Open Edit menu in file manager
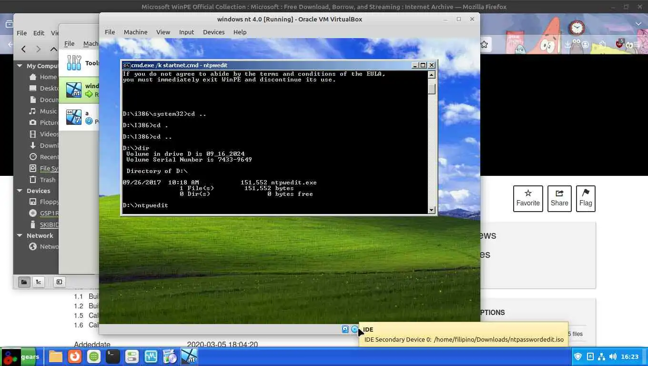This screenshot has width=648, height=366. 39,33
